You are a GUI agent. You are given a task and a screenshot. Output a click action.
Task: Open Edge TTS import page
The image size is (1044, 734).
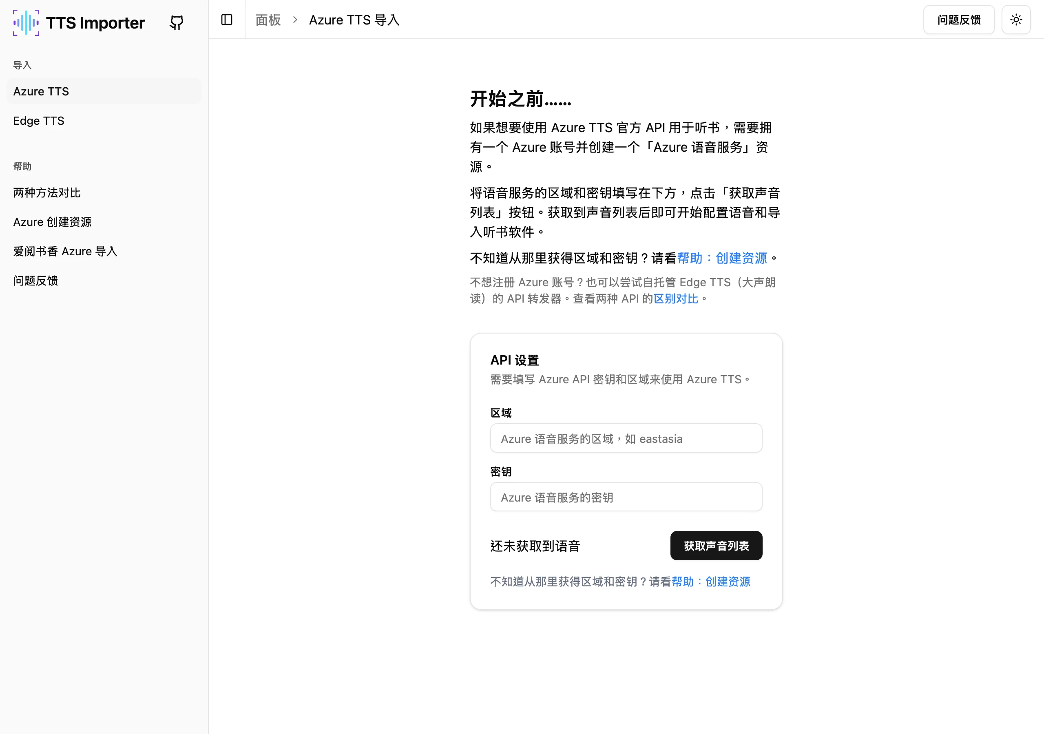point(104,121)
